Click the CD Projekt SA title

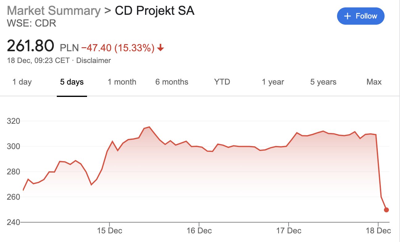point(154,10)
